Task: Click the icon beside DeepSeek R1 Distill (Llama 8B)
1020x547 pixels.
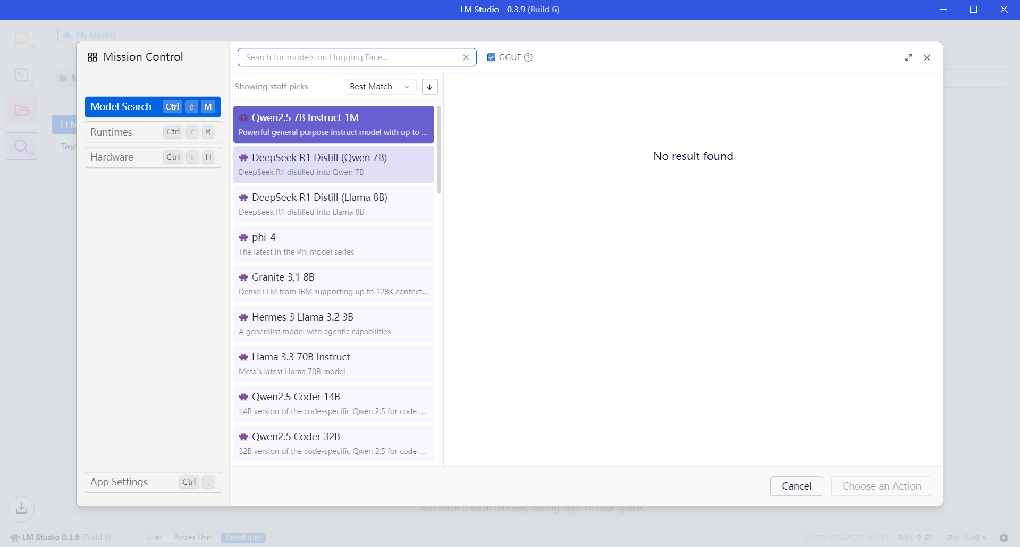Action: [x=243, y=198]
